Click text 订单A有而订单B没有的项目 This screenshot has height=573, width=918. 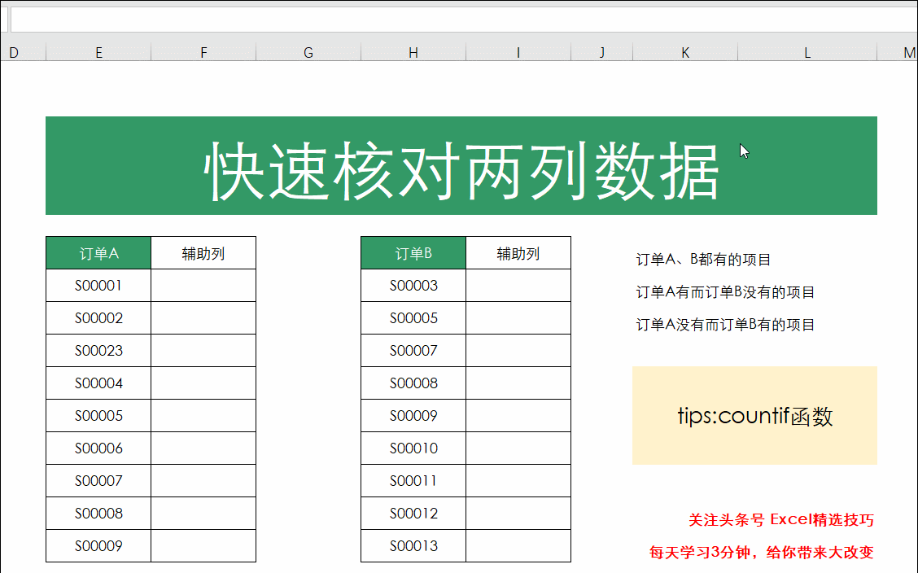(725, 292)
